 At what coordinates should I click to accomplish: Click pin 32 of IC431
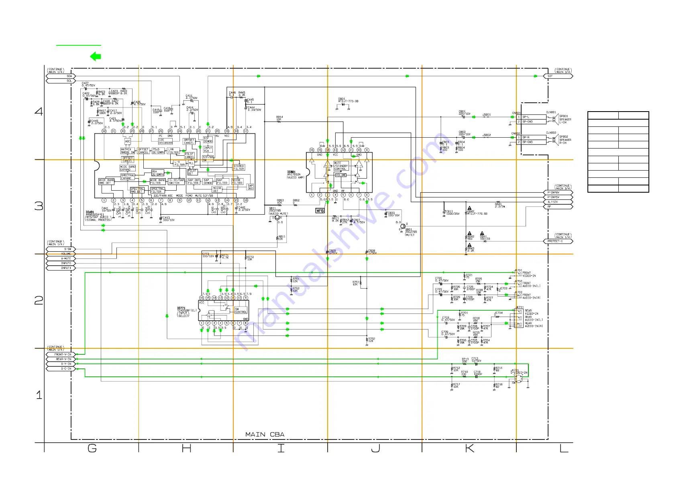point(104,131)
